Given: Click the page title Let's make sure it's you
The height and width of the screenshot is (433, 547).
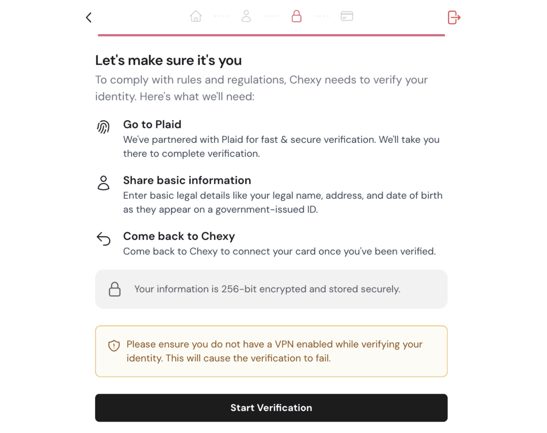Looking at the screenshot, I should tap(168, 60).
